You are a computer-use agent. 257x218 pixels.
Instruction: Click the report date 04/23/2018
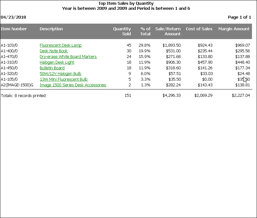13,17
